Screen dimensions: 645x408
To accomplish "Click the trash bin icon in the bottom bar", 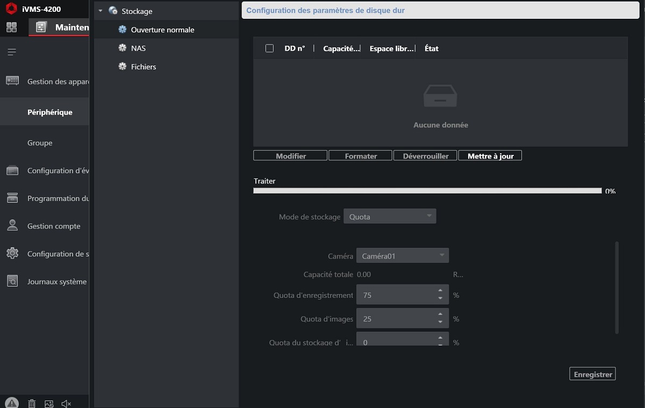I will pos(32,404).
